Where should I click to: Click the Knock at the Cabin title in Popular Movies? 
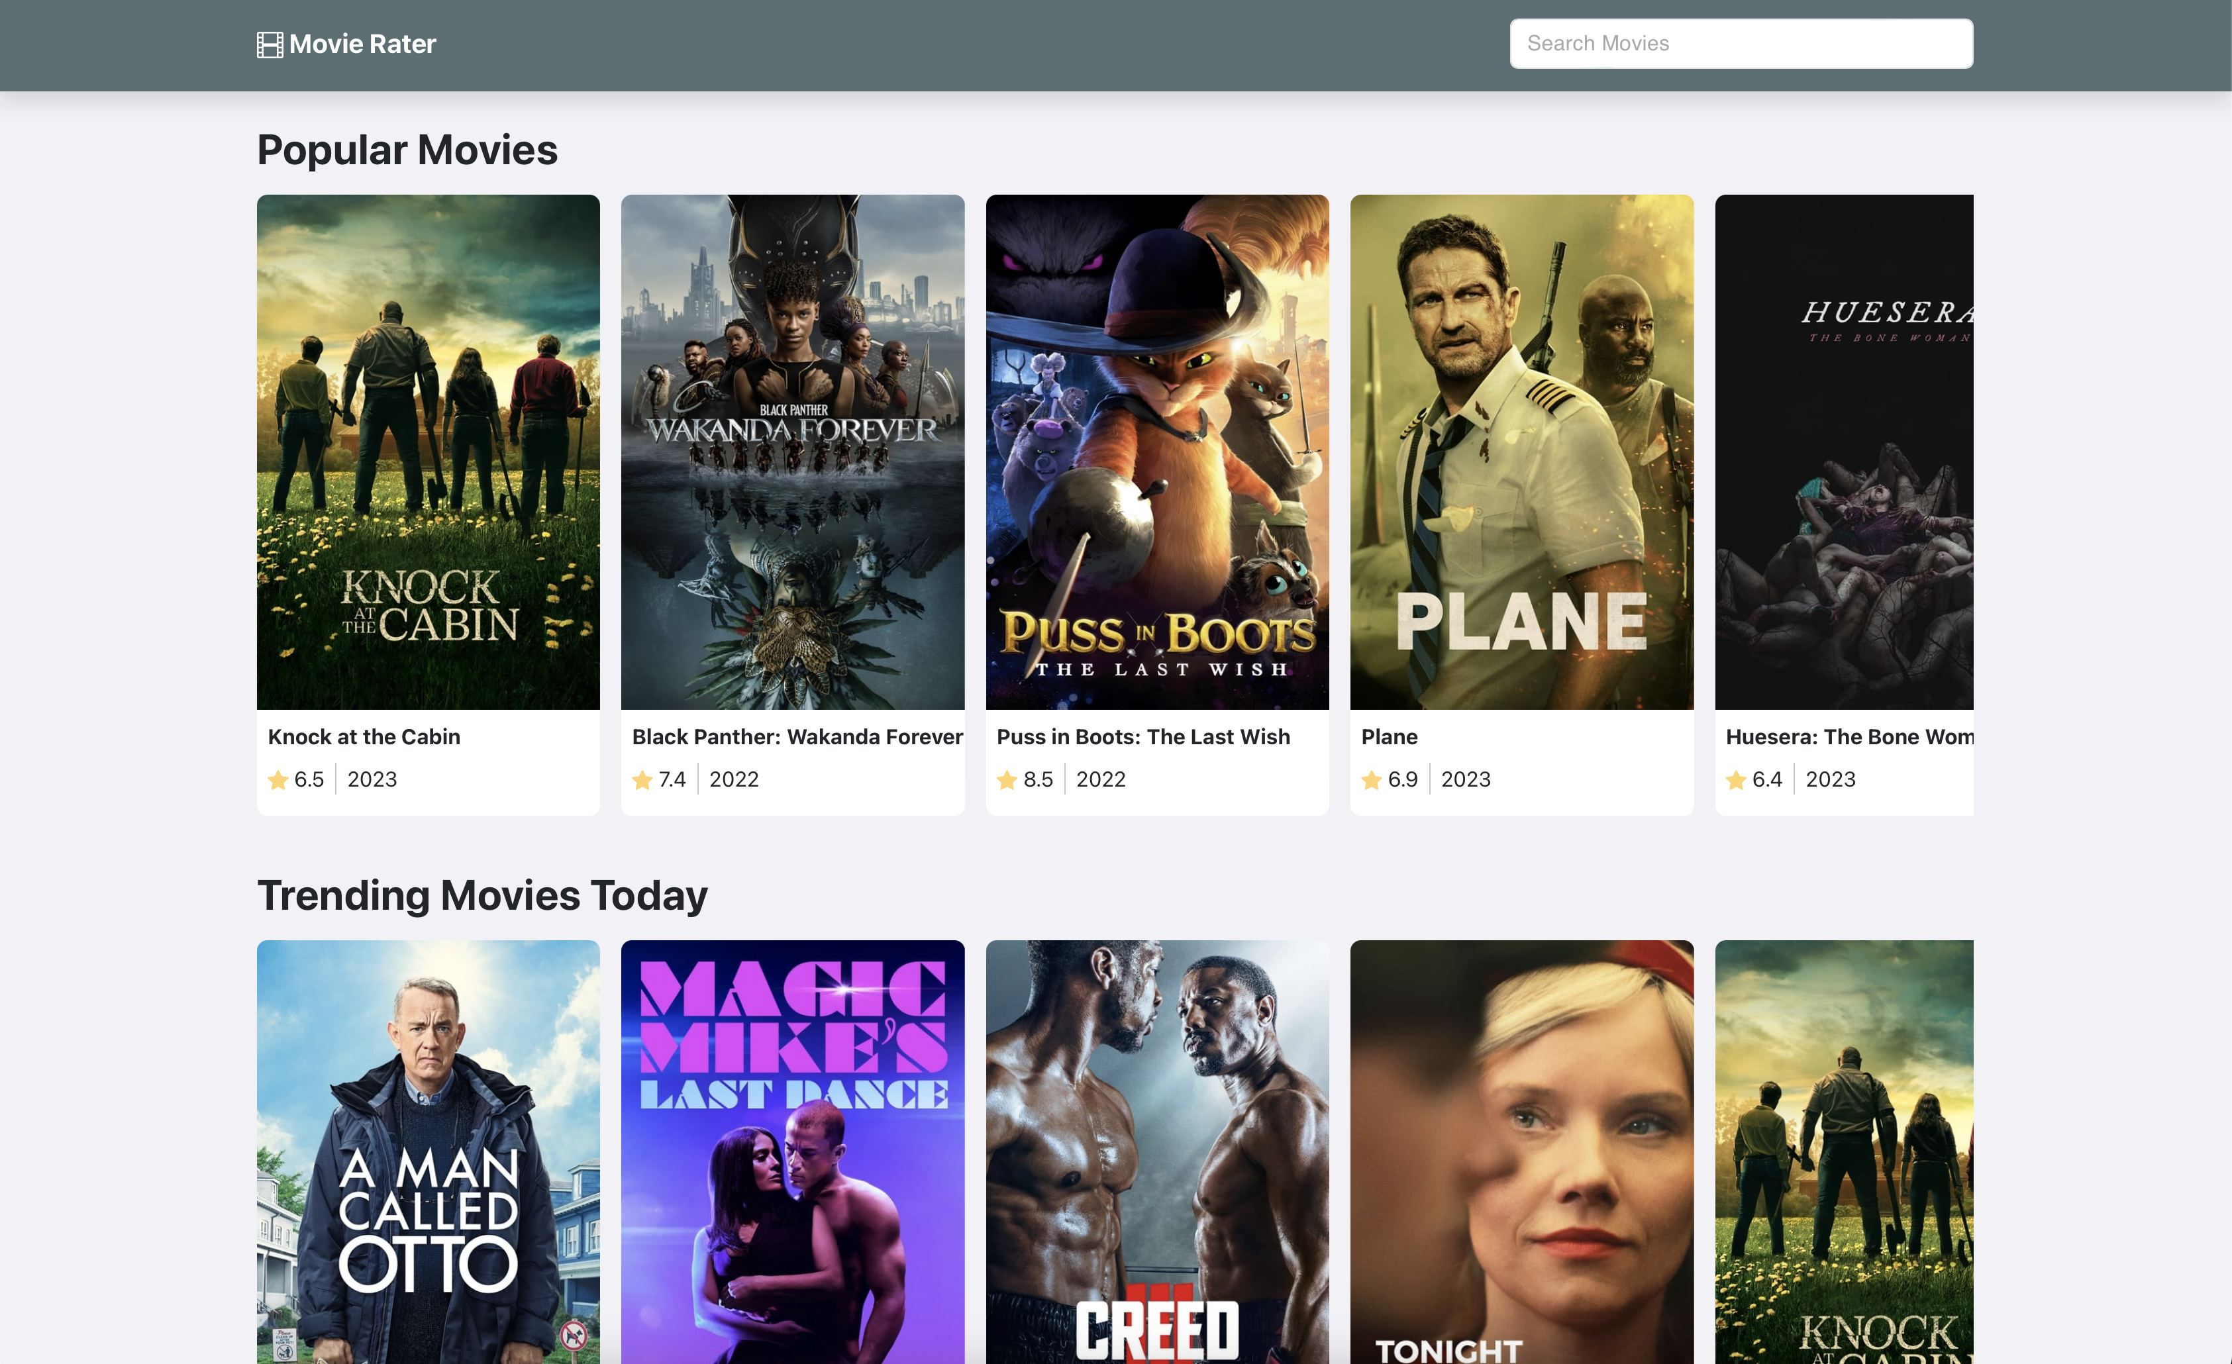click(364, 737)
